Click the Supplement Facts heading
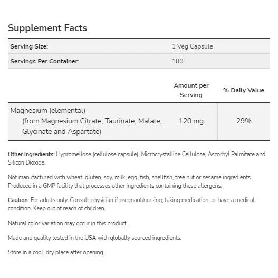This screenshot has width=278, height=278. [x=47, y=28]
